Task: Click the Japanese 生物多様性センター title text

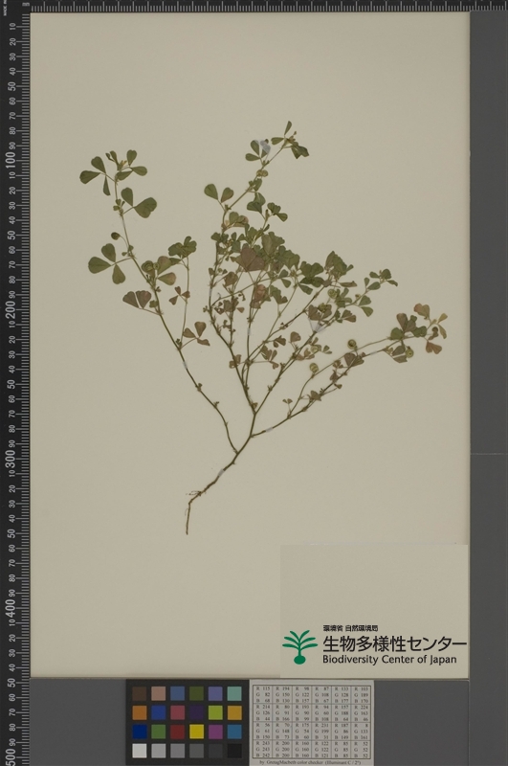Action: 394,643
